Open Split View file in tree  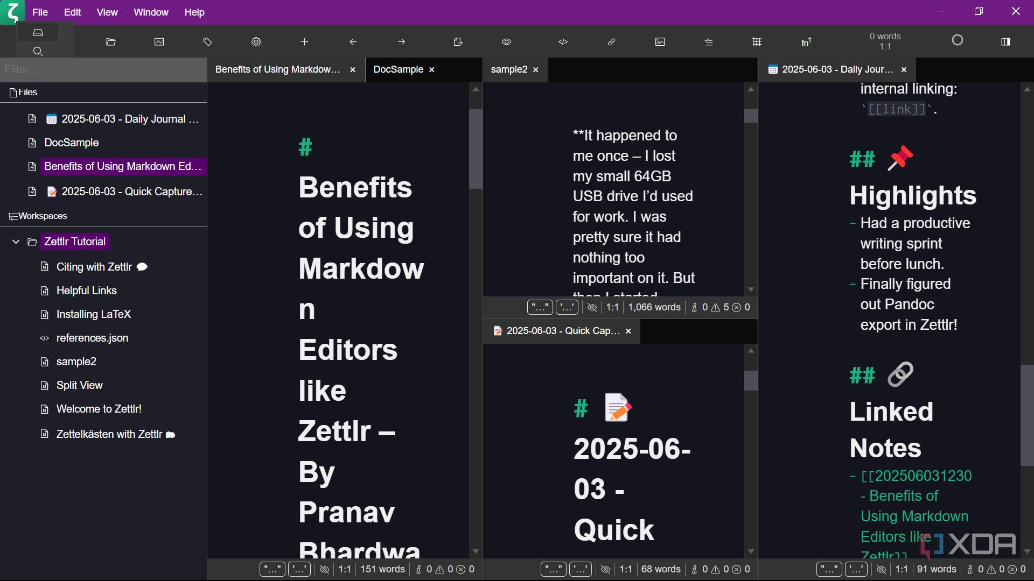click(x=79, y=385)
